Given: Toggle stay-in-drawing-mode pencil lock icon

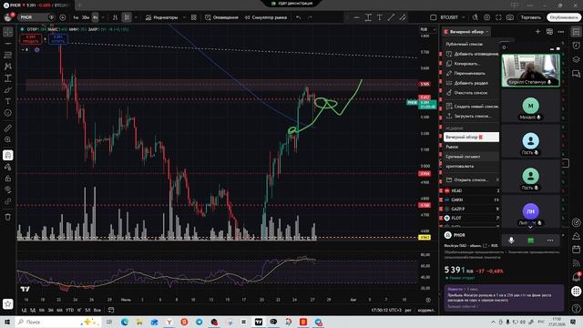Looking at the screenshot, I should [x=8, y=167].
